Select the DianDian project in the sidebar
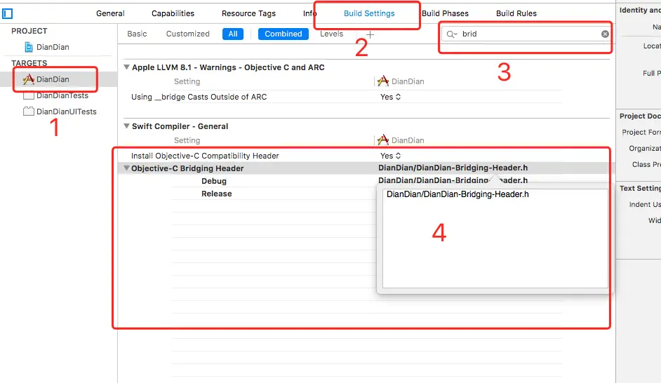The image size is (661, 383). click(x=53, y=47)
